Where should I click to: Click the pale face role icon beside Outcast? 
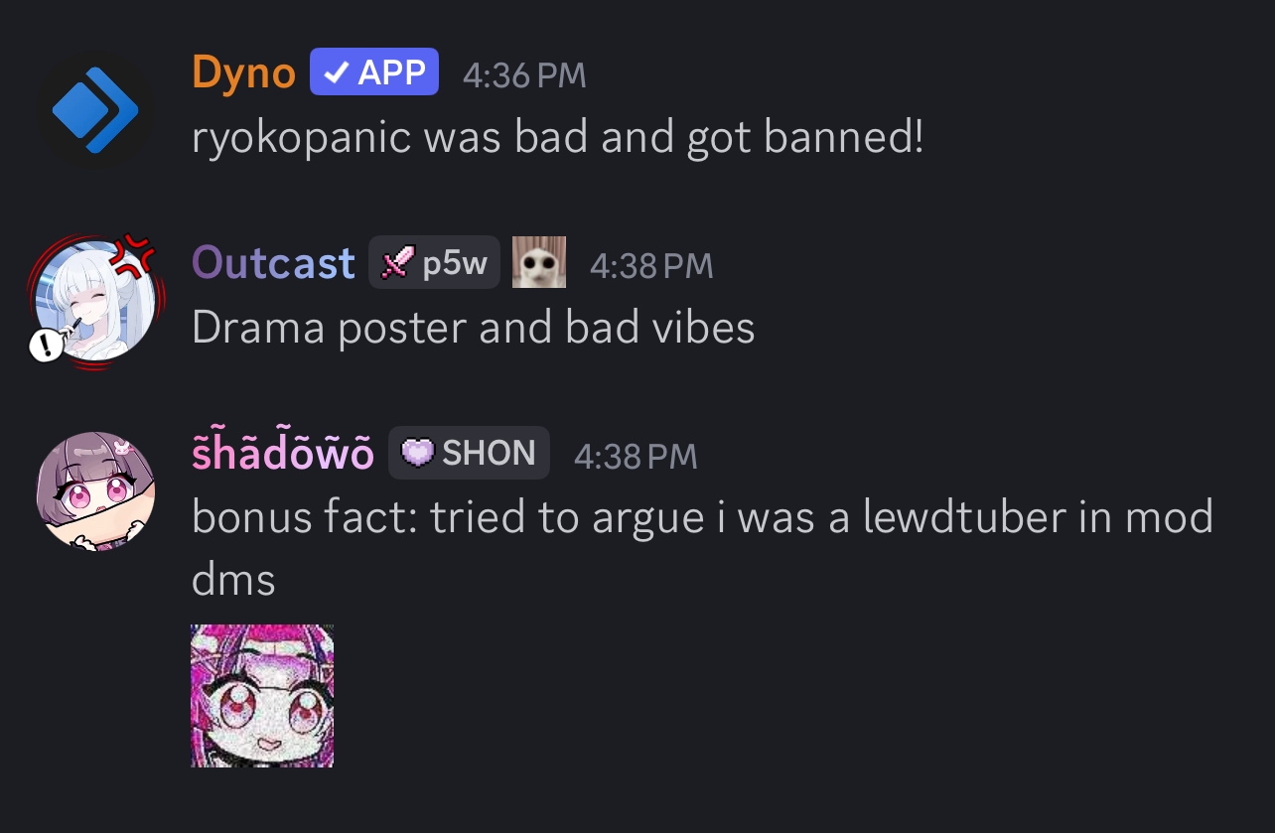(539, 262)
